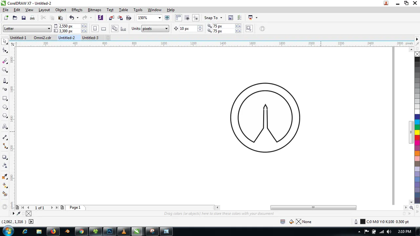Select the Page 1 tab
The image size is (420, 236).
[75, 207]
